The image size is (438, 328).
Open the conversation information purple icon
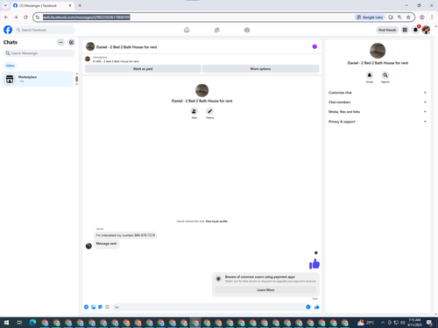coord(314,46)
